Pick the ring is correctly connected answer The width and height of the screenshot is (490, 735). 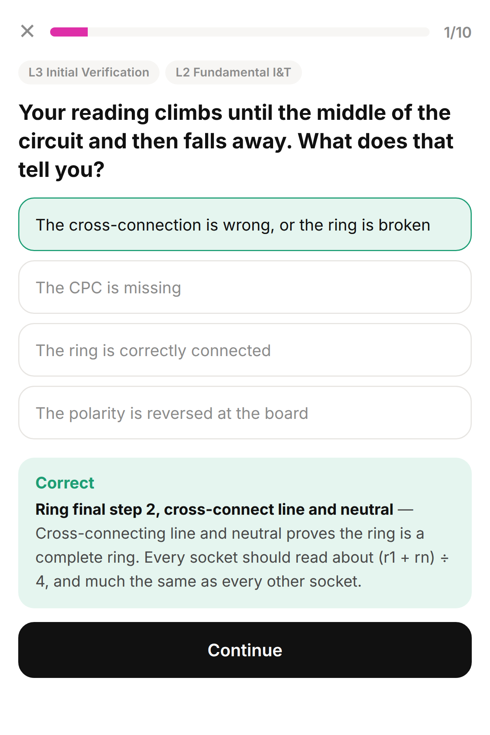coord(245,350)
